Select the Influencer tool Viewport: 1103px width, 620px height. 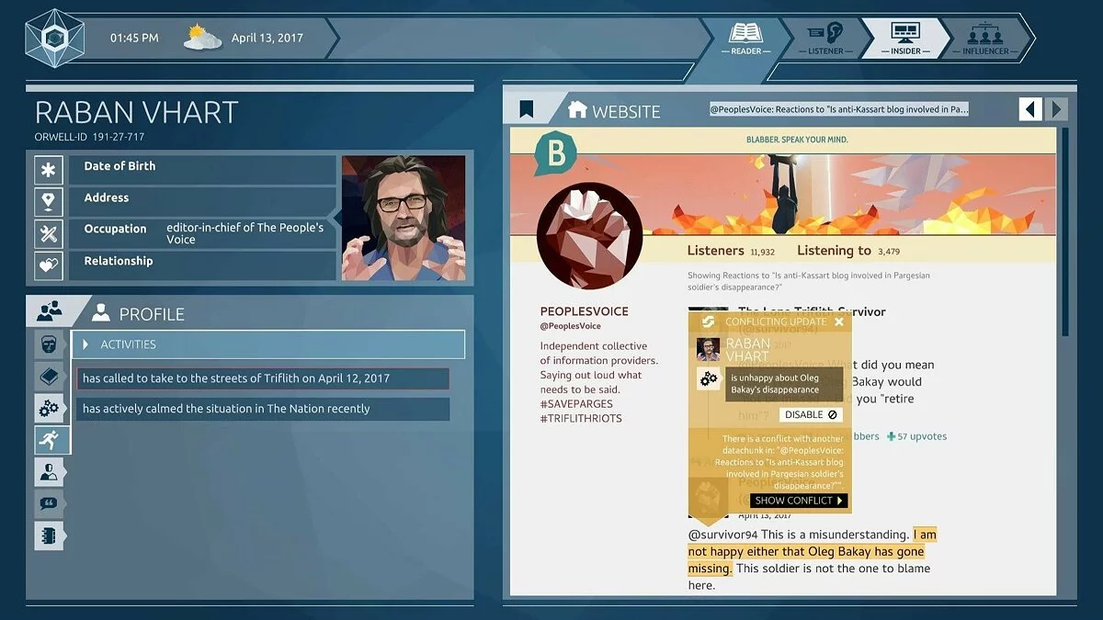point(984,38)
